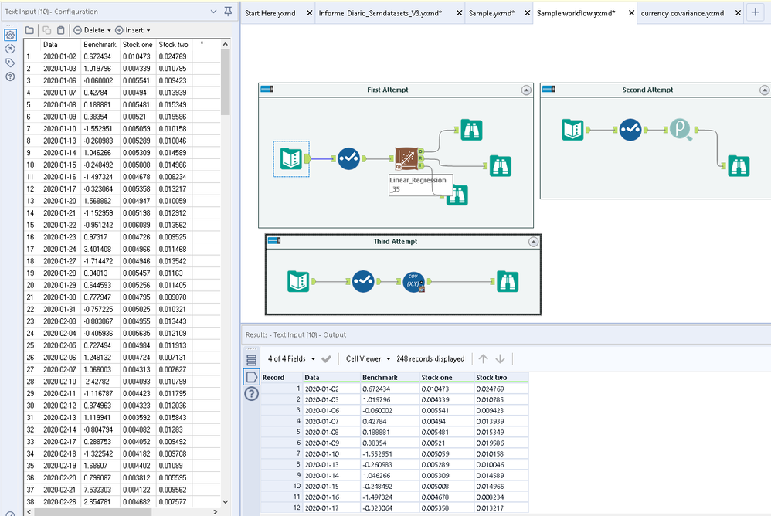
Task: Collapse the Third Attempt container
Action: click(x=533, y=242)
